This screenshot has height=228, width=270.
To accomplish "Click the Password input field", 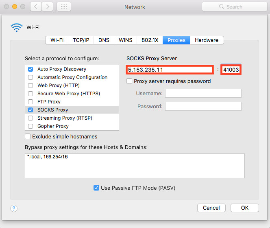I will pyautogui.click(x=203, y=106).
